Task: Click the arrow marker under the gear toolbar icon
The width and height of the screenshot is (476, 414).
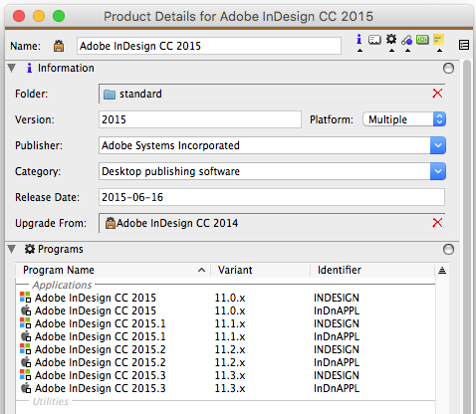Action: 391,51
